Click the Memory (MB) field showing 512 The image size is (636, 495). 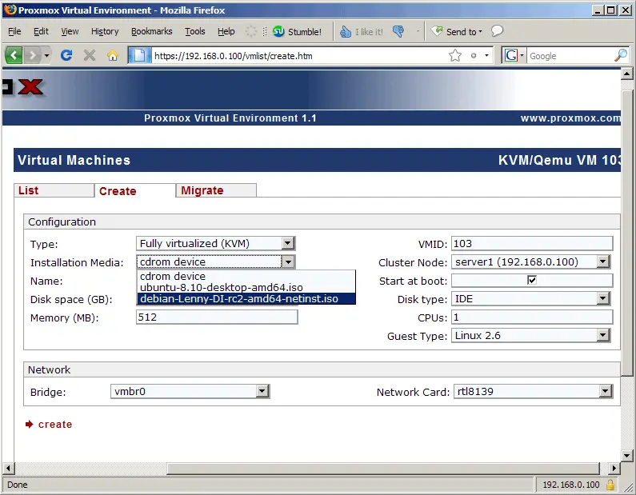[x=217, y=317]
